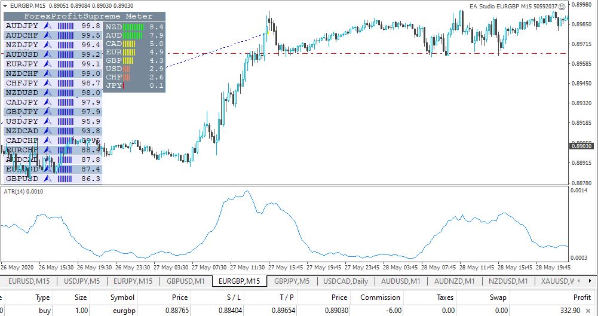Switch to the EURUSD,M15 chart tab

(29, 281)
